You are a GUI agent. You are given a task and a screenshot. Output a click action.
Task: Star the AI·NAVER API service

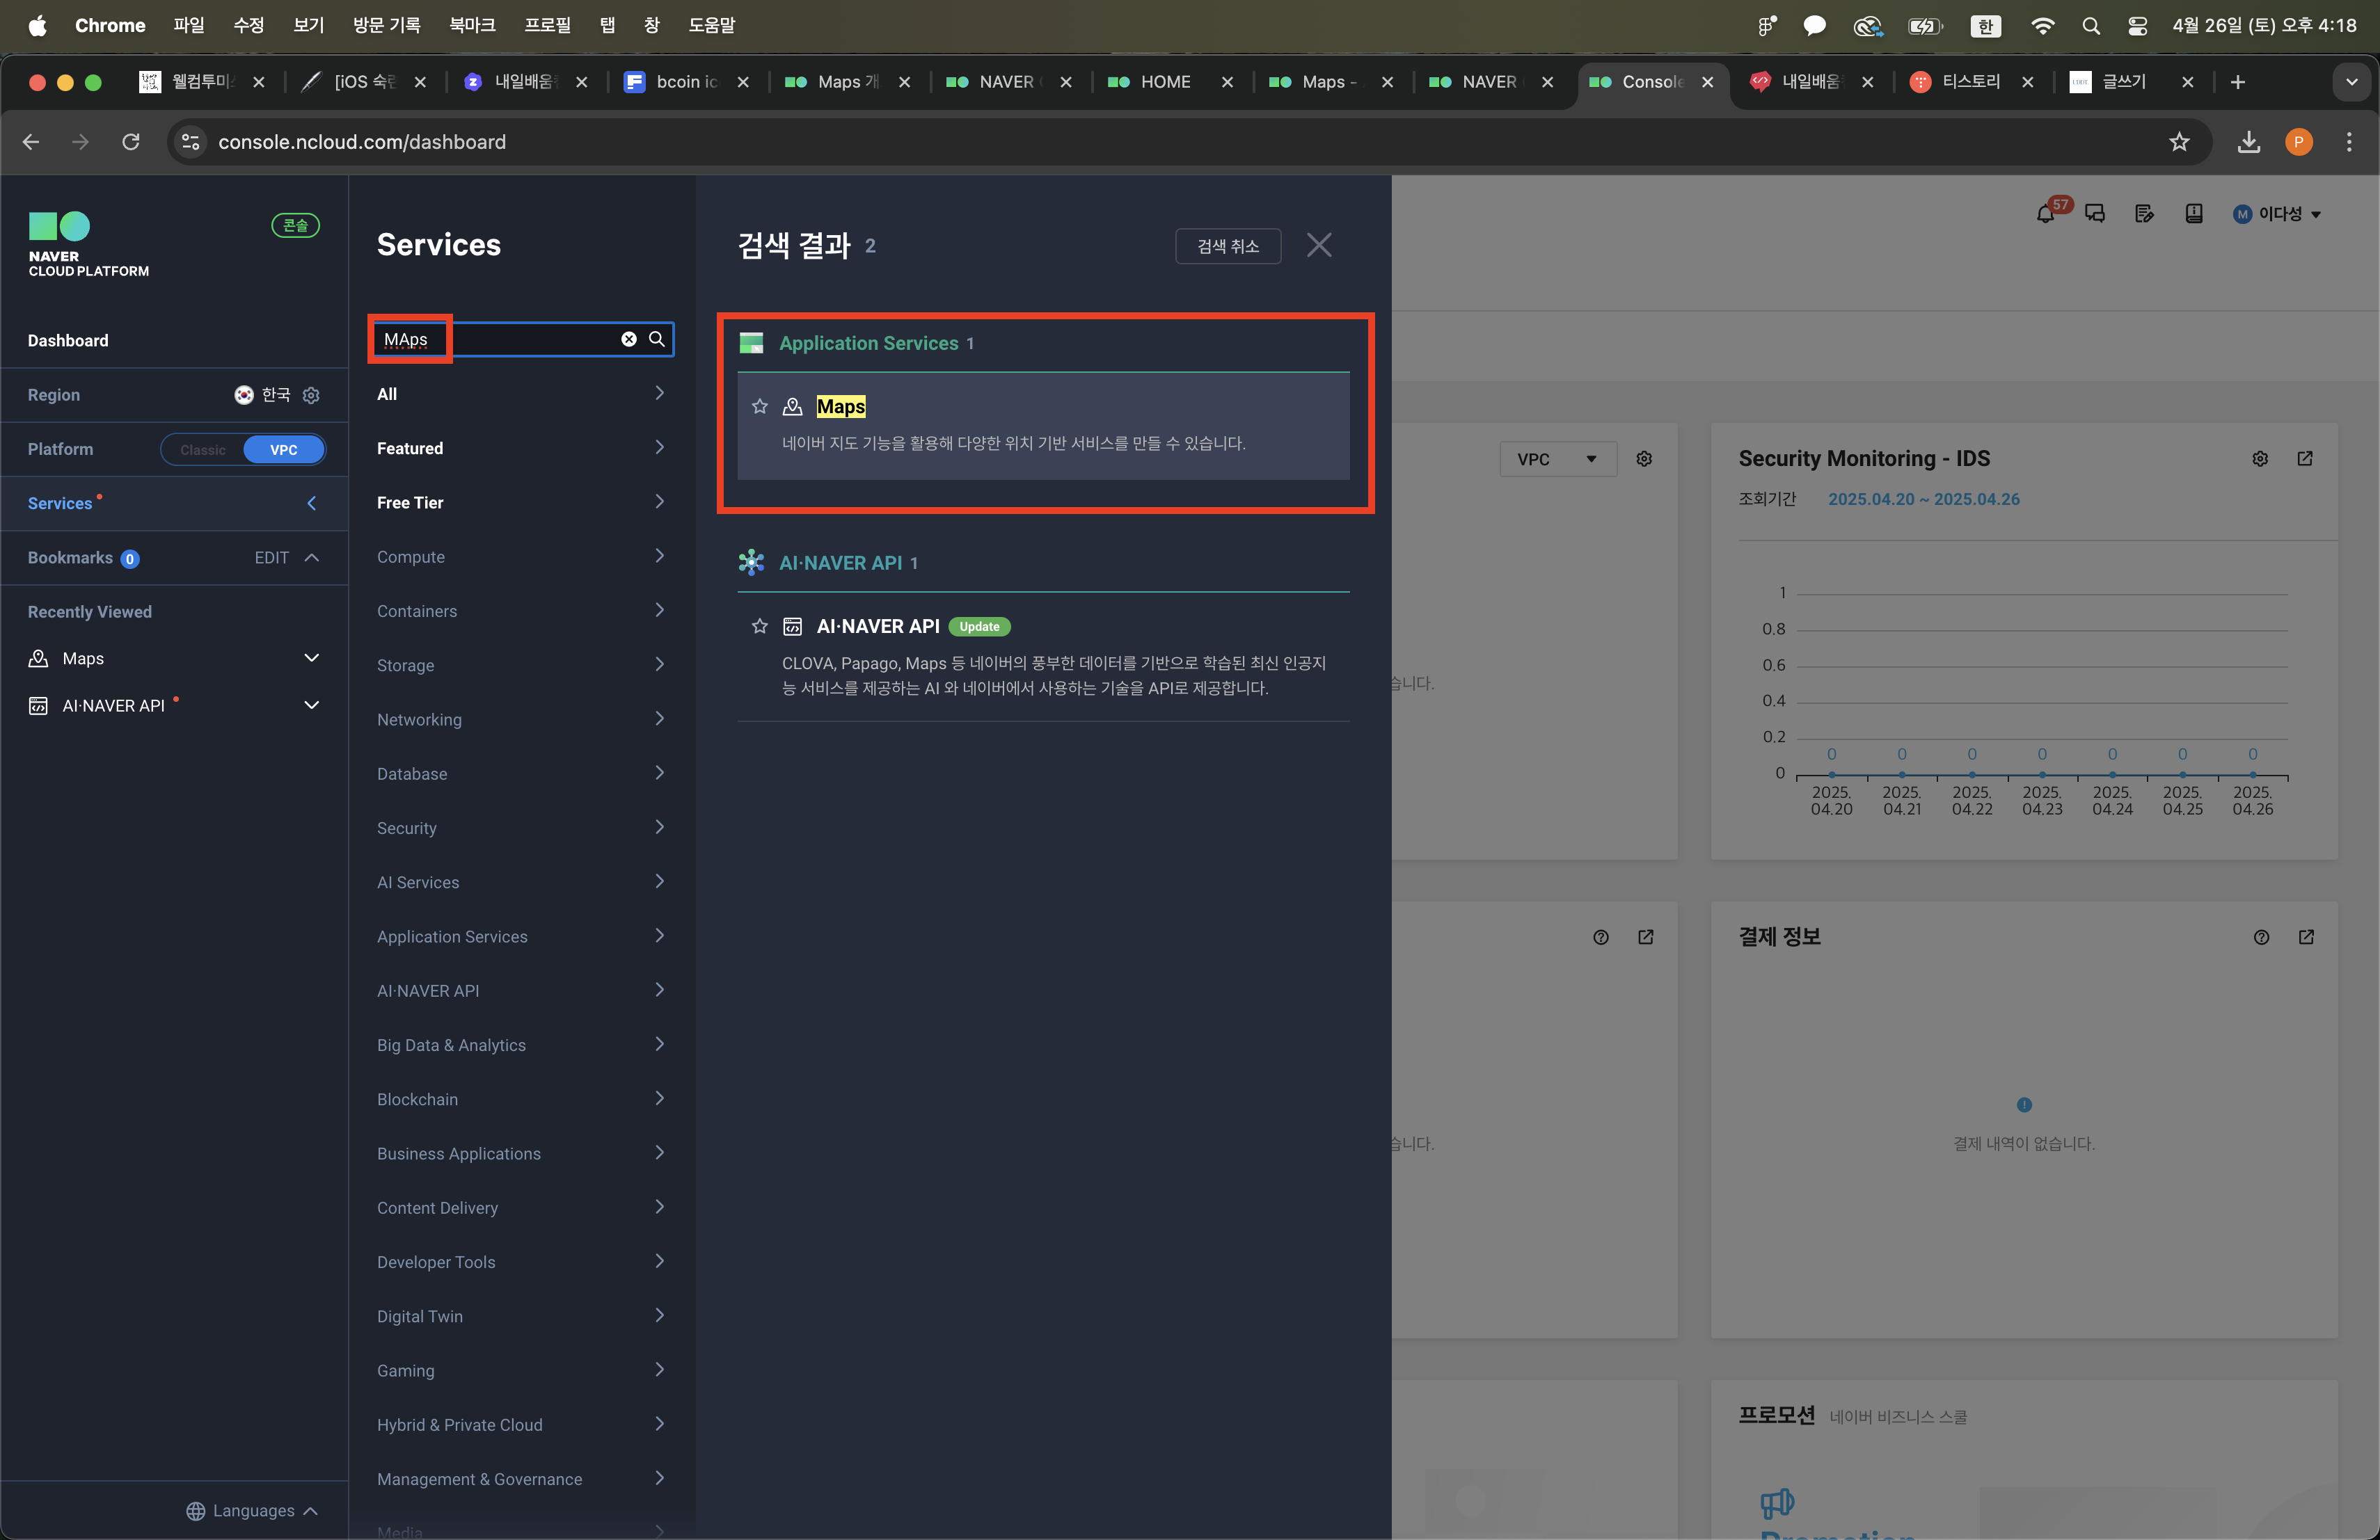tap(760, 627)
